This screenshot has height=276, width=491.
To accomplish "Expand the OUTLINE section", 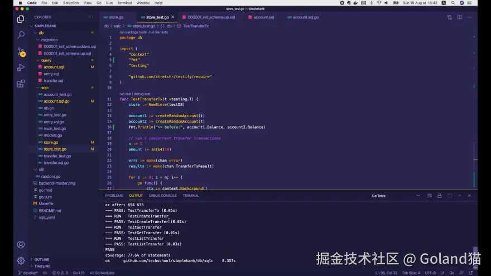I will tap(42, 259).
